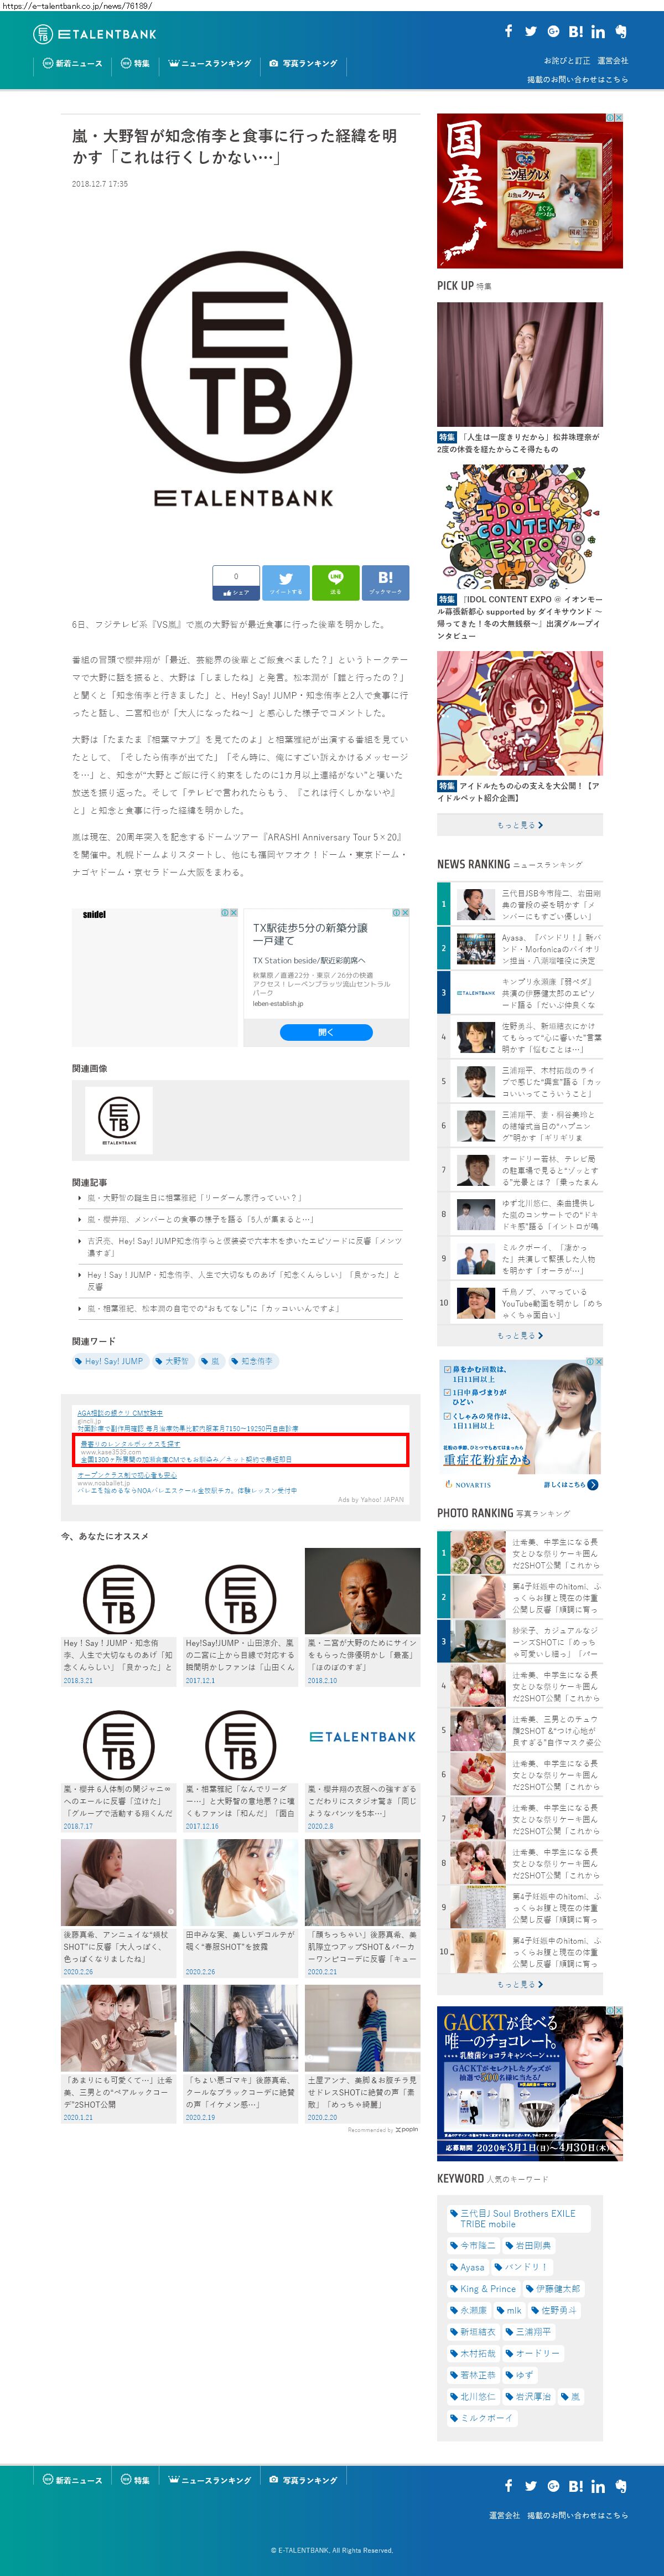
Task: Expand NEWS RANKING with もっと見る link
Action: (520, 1335)
